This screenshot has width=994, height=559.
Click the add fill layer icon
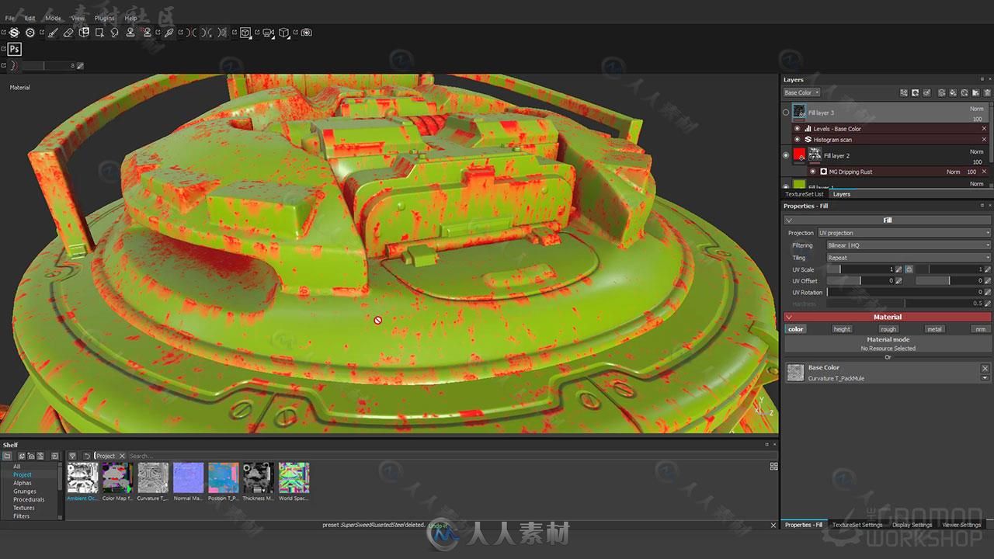coord(953,93)
